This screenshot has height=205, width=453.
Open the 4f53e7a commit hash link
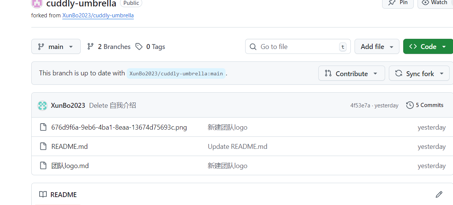[360, 106]
